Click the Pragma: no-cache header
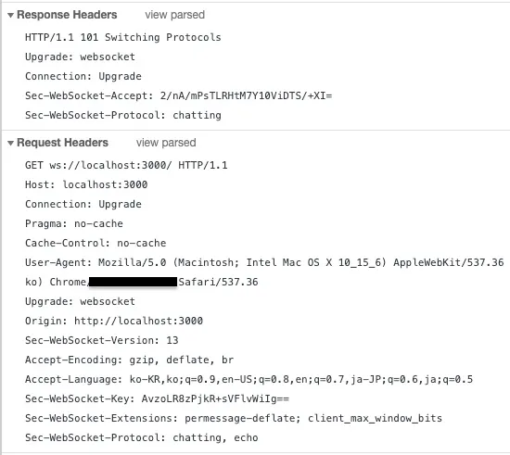Viewport: 510px width, 455px height. (74, 223)
